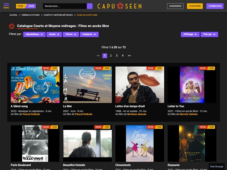Click FILMS EN ACCÈS LIBRE breadcrumb
This screenshot has width=227, height=170.
tap(87, 15)
